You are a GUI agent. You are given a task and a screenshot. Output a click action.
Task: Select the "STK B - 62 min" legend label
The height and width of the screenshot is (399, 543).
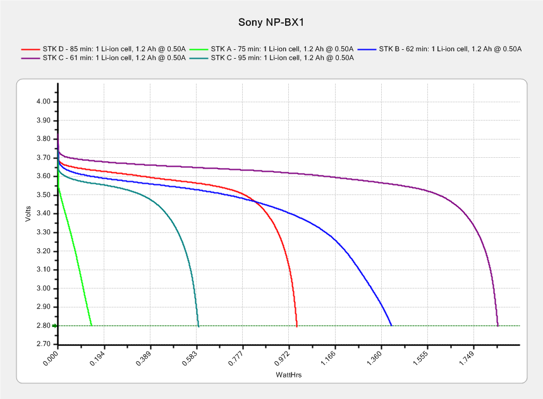point(450,49)
